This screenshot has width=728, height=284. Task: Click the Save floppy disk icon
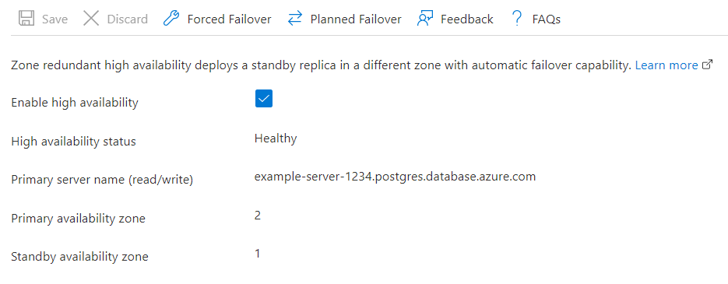(26, 19)
